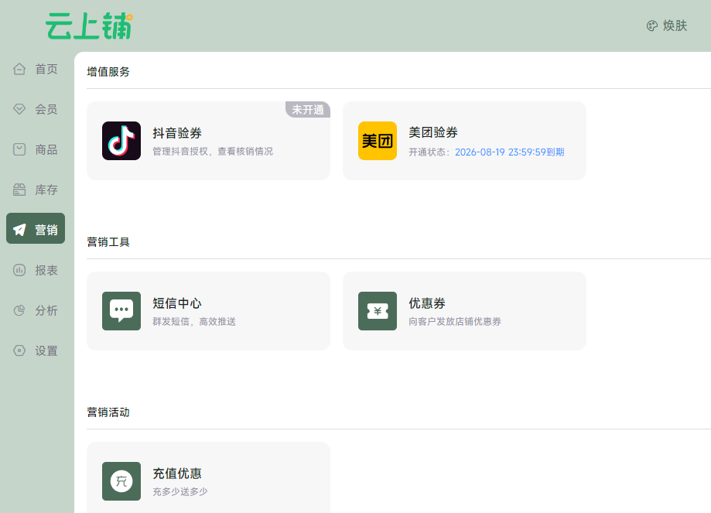
Task: Open the 短信中心 card title
Action: coord(177,303)
